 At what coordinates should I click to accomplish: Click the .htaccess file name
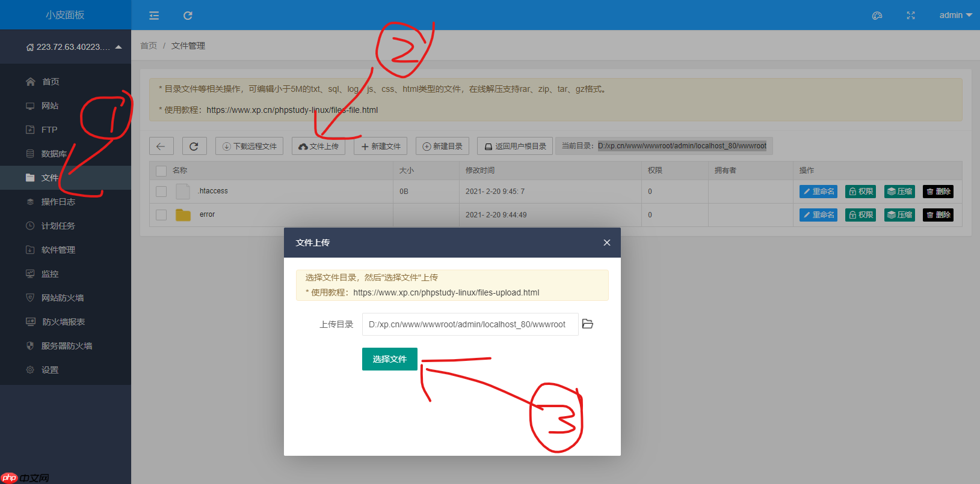coord(213,191)
